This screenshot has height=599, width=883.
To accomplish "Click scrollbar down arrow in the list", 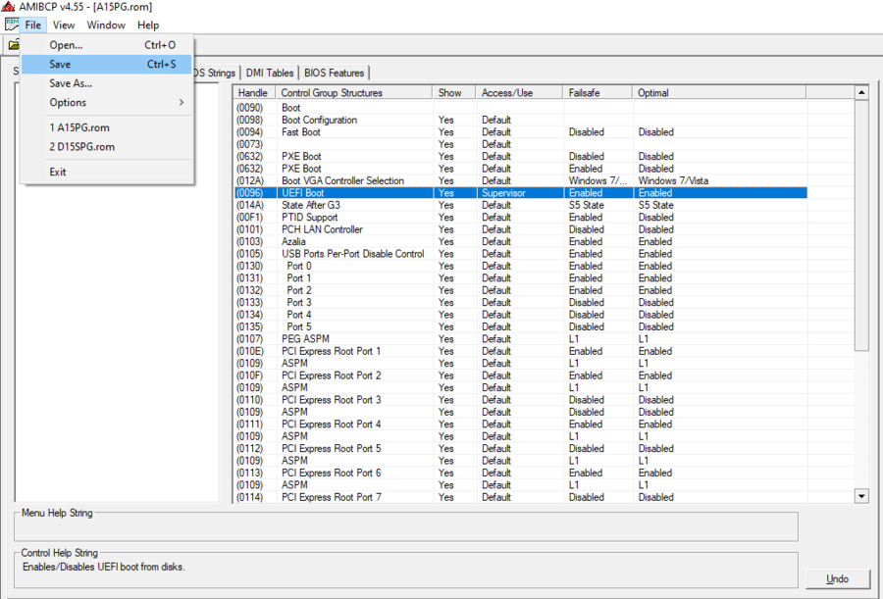I will (861, 496).
